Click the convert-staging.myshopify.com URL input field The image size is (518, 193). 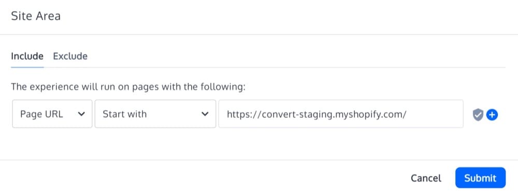341,114
